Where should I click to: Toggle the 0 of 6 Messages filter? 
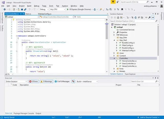[62, 81]
